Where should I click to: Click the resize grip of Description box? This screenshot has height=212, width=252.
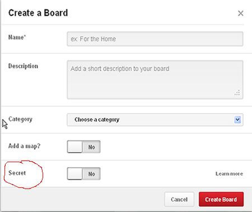[237, 93]
